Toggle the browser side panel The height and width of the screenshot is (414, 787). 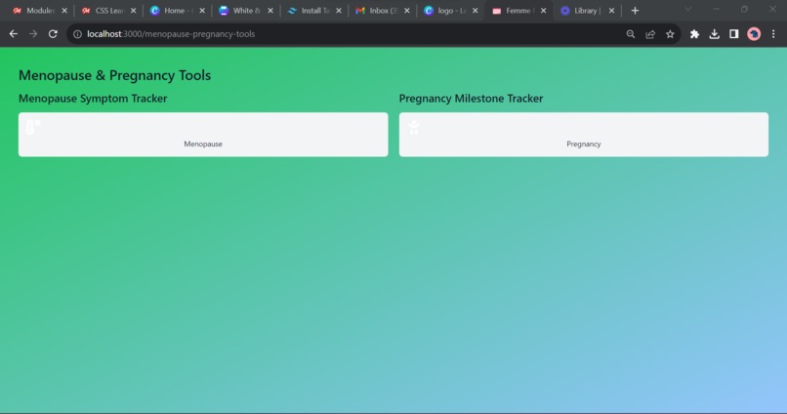(x=734, y=34)
